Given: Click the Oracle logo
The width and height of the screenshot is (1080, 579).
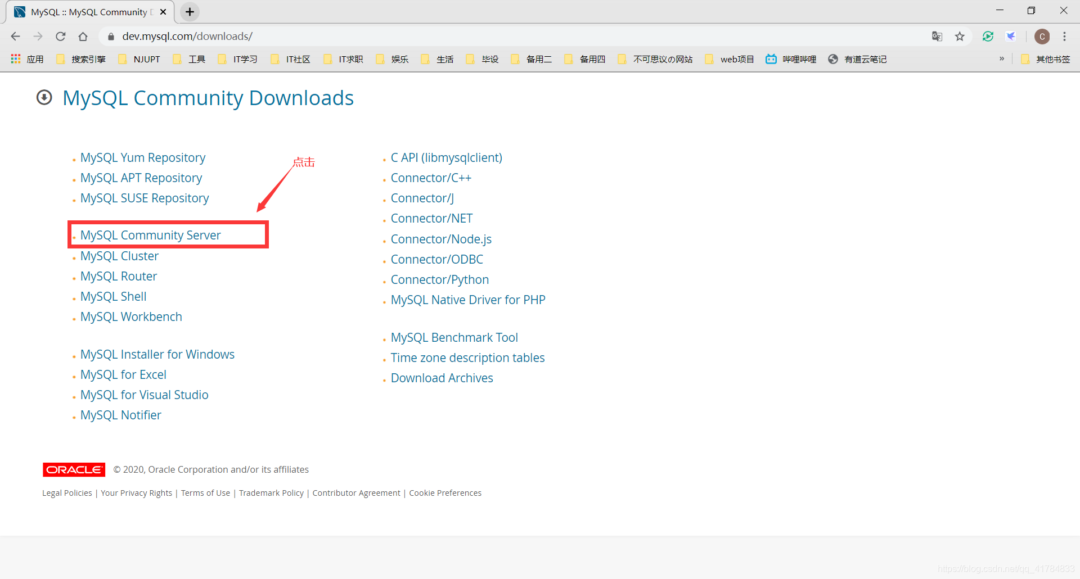Looking at the screenshot, I should 74,469.
